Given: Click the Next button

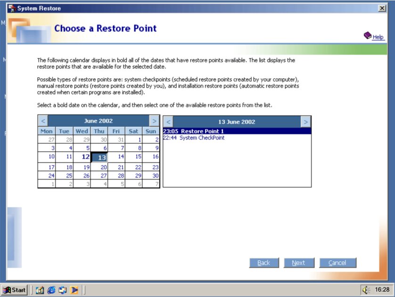Looking at the screenshot, I should coord(298,263).
